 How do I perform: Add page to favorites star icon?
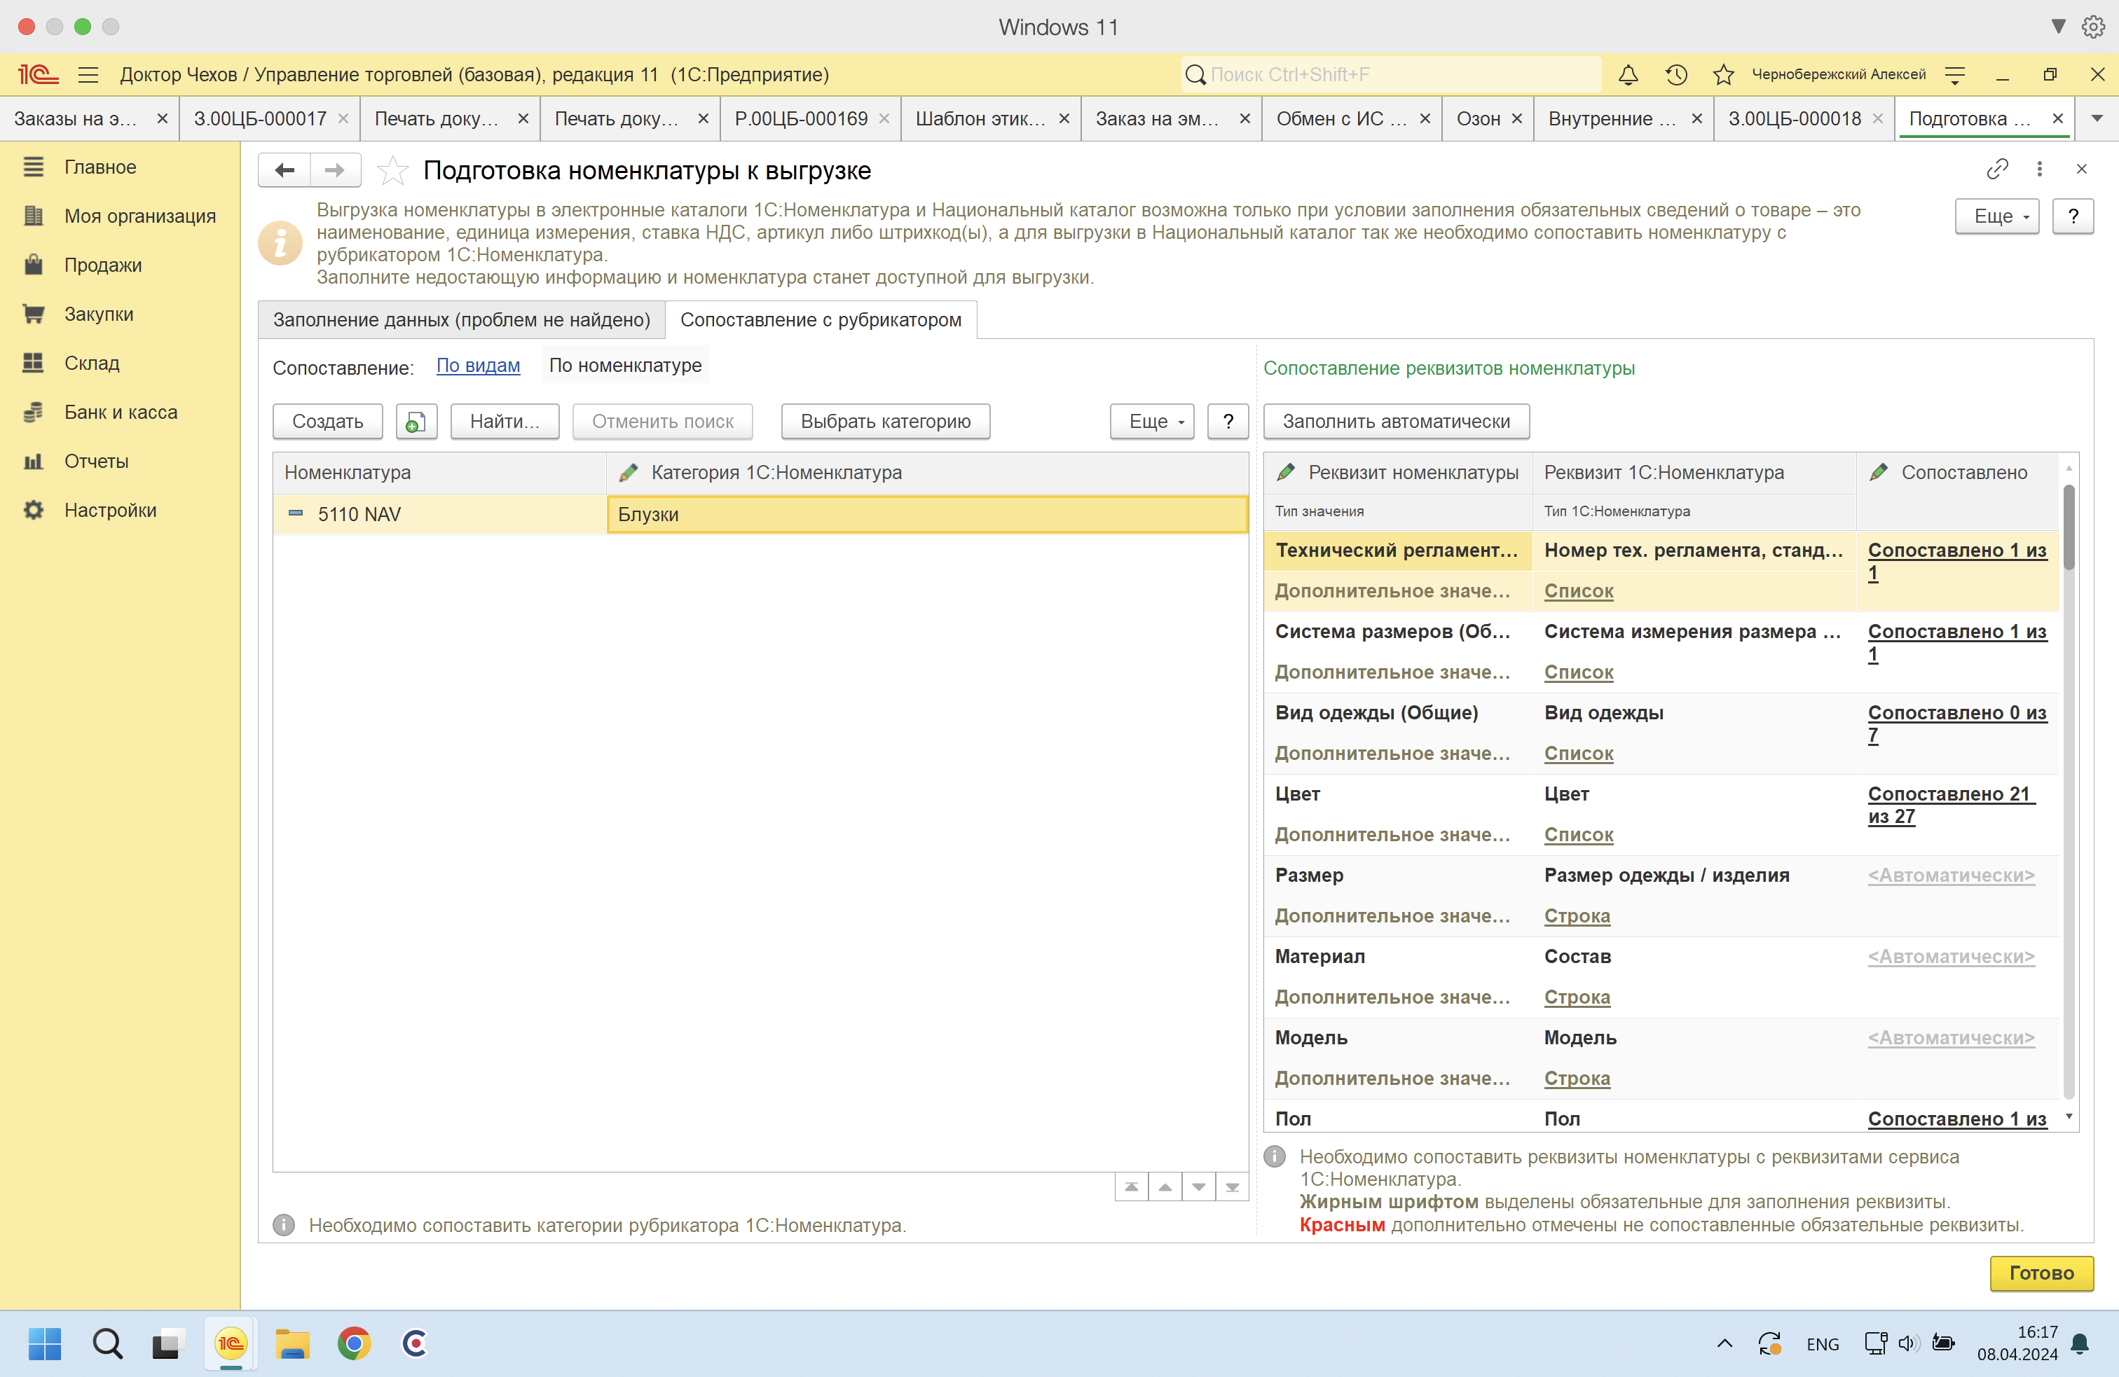392,170
